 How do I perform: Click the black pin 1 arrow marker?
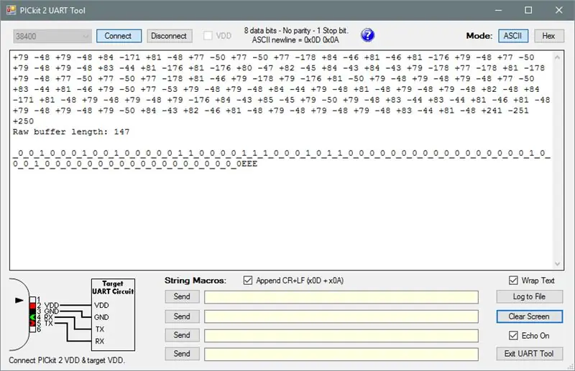click(x=19, y=300)
